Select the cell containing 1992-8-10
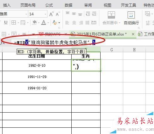 pos(37,65)
